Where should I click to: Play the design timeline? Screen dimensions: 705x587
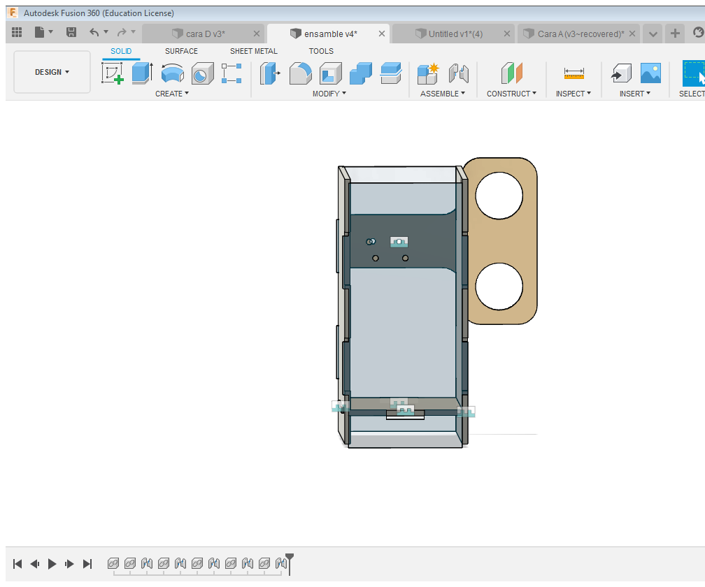52,563
